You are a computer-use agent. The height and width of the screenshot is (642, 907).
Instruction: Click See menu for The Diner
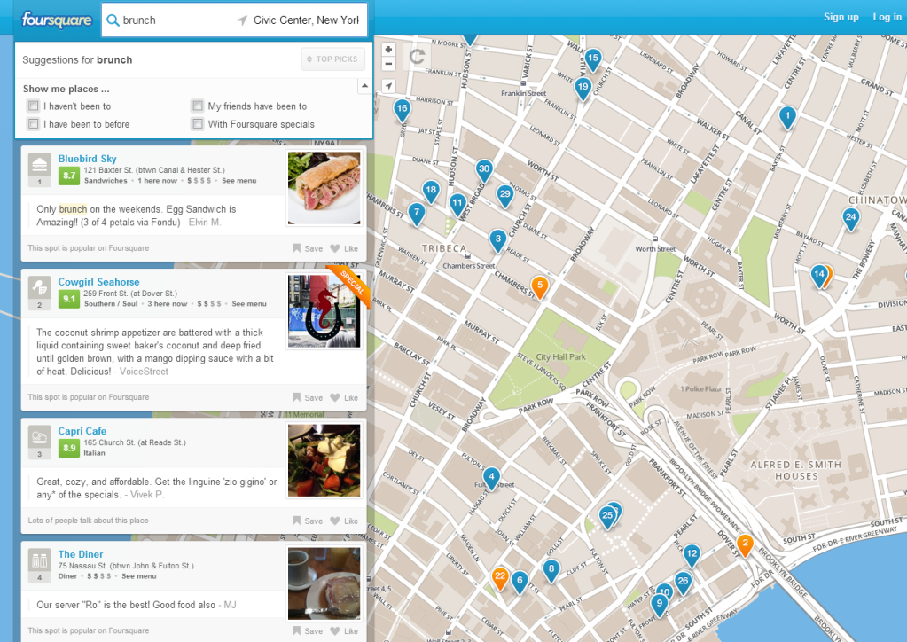(x=139, y=576)
